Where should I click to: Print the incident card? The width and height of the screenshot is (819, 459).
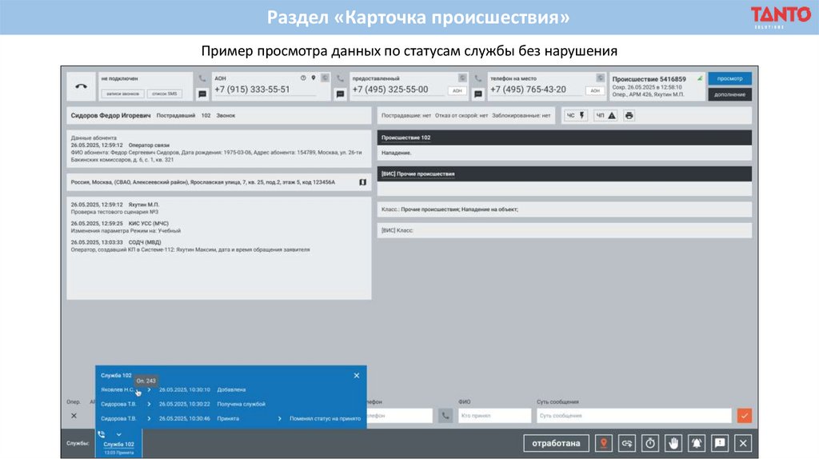click(x=629, y=115)
